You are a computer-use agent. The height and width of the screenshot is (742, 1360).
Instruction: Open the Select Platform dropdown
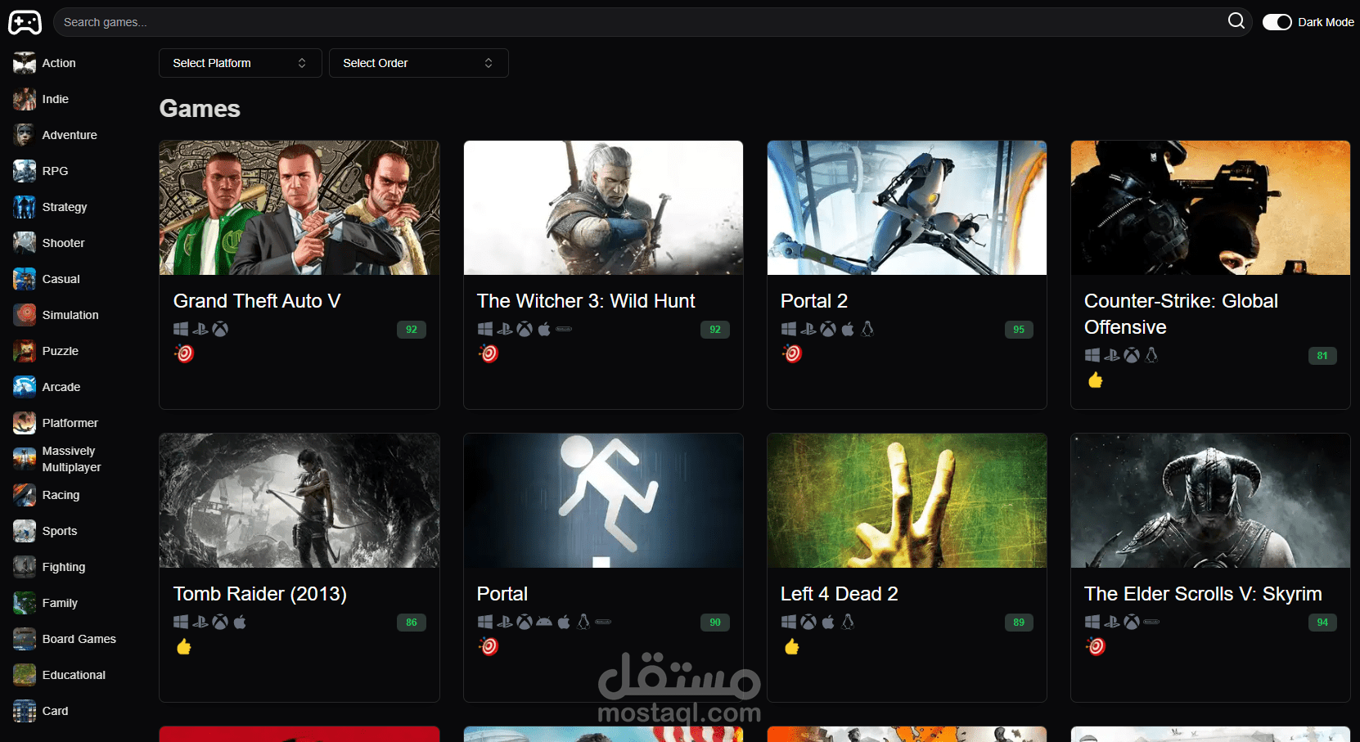click(240, 62)
